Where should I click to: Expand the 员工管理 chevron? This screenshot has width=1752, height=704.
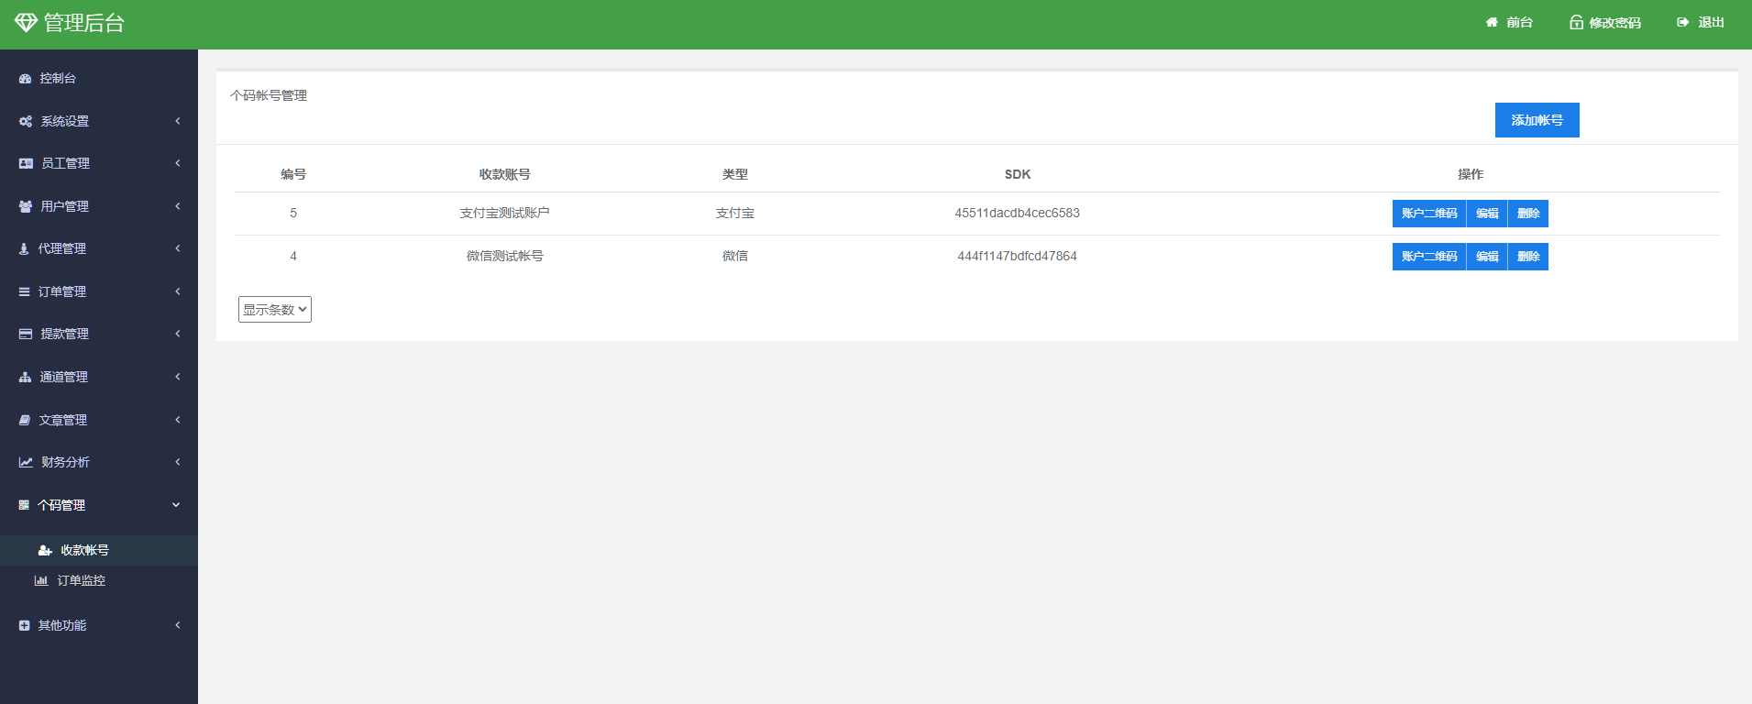[177, 163]
